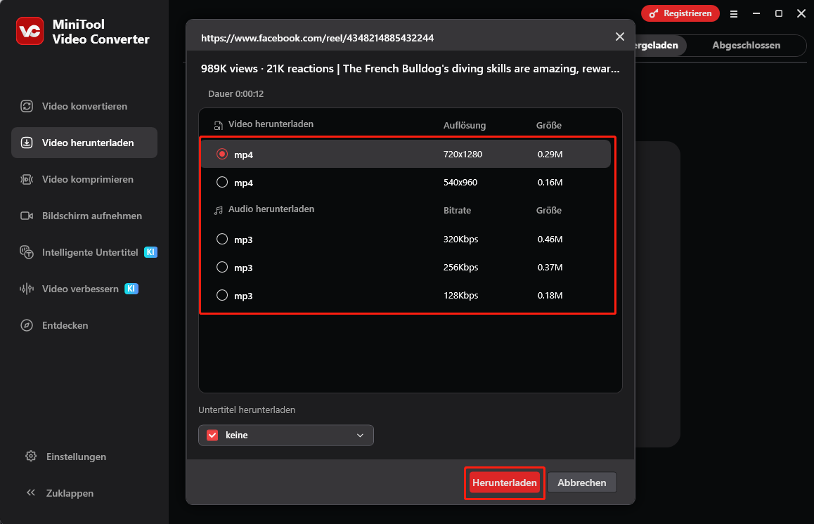
Task: Select the mp3 256Kbps radio button
Action: point(222,267)
